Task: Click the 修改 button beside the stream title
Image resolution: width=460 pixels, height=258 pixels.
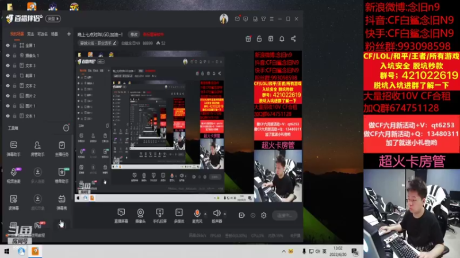Action: 134,34
